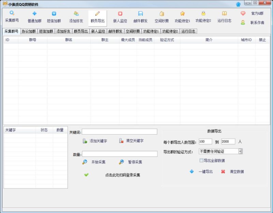Select the 短信加群 toolbar icon

[x=54, y=14]
